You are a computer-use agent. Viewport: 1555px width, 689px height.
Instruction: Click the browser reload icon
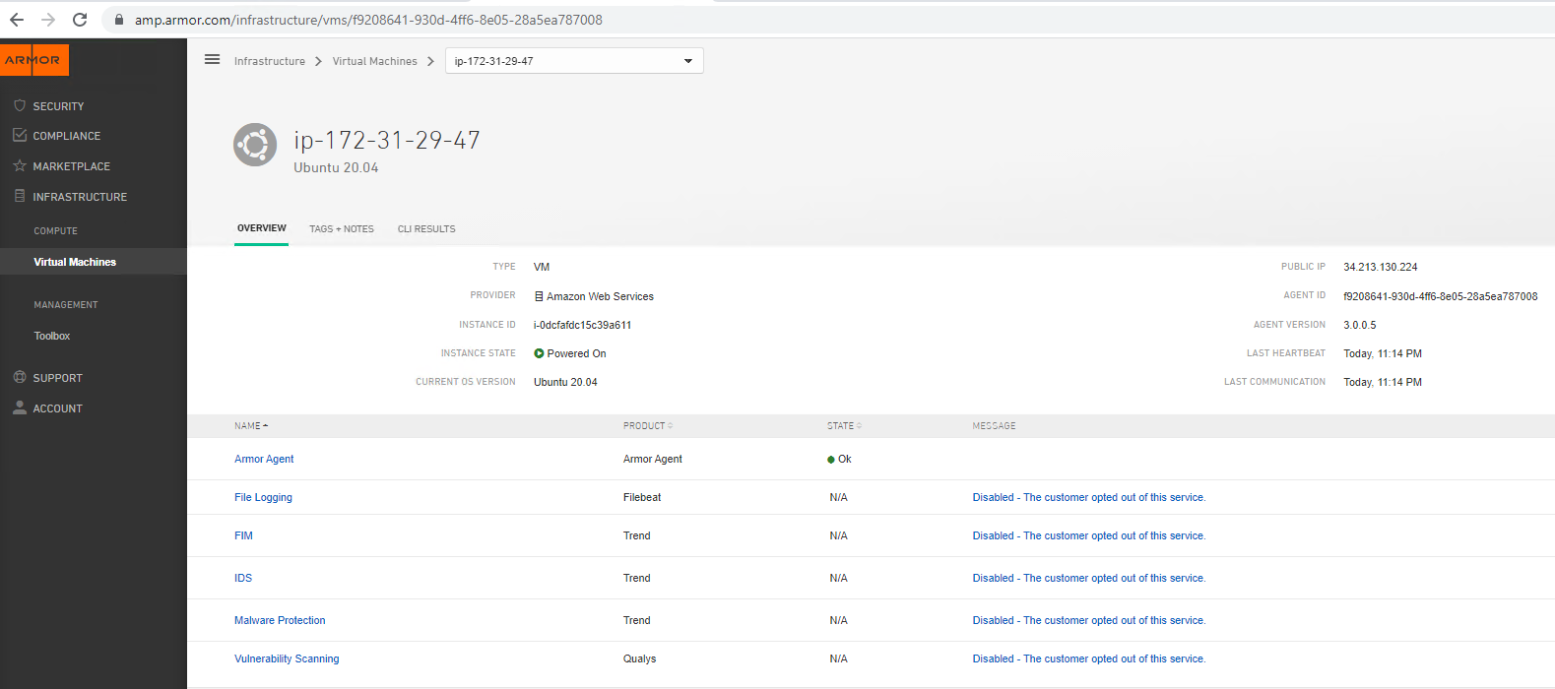(x=80, y=20)
